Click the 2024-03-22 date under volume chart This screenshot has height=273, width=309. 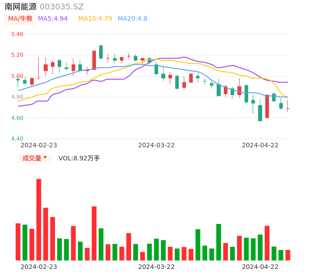[156, 267]
